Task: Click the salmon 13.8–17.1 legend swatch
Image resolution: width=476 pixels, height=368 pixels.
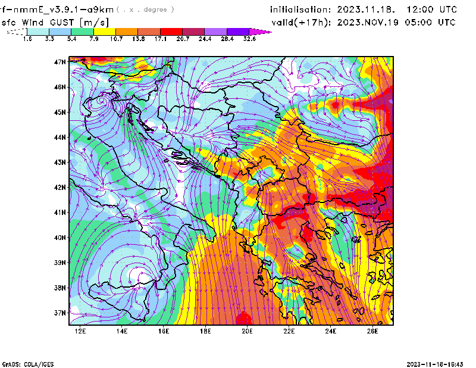Action: coord(149,32)
